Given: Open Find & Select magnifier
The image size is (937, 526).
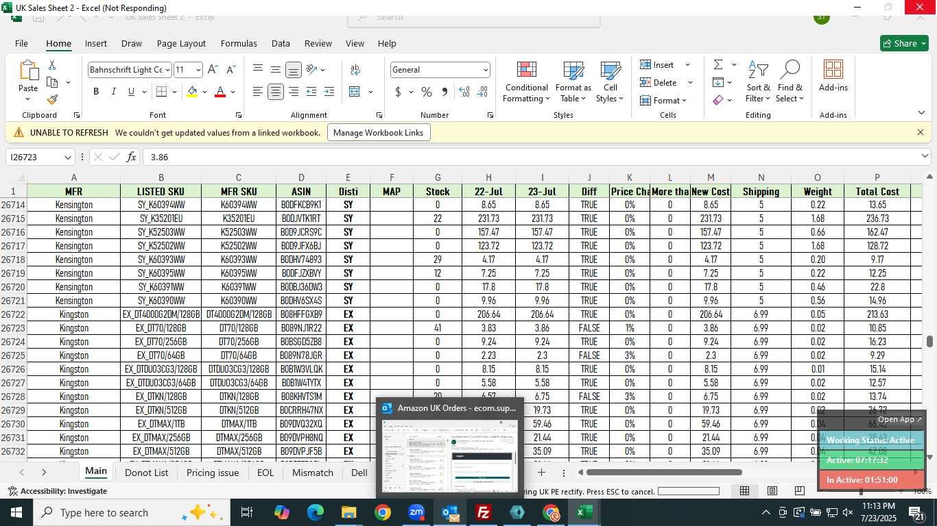Looking at the screenshot, I should [790, 82].
